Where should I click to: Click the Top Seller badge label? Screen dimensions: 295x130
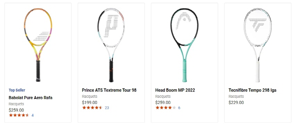pyautogui.click(x=17, y=90)
